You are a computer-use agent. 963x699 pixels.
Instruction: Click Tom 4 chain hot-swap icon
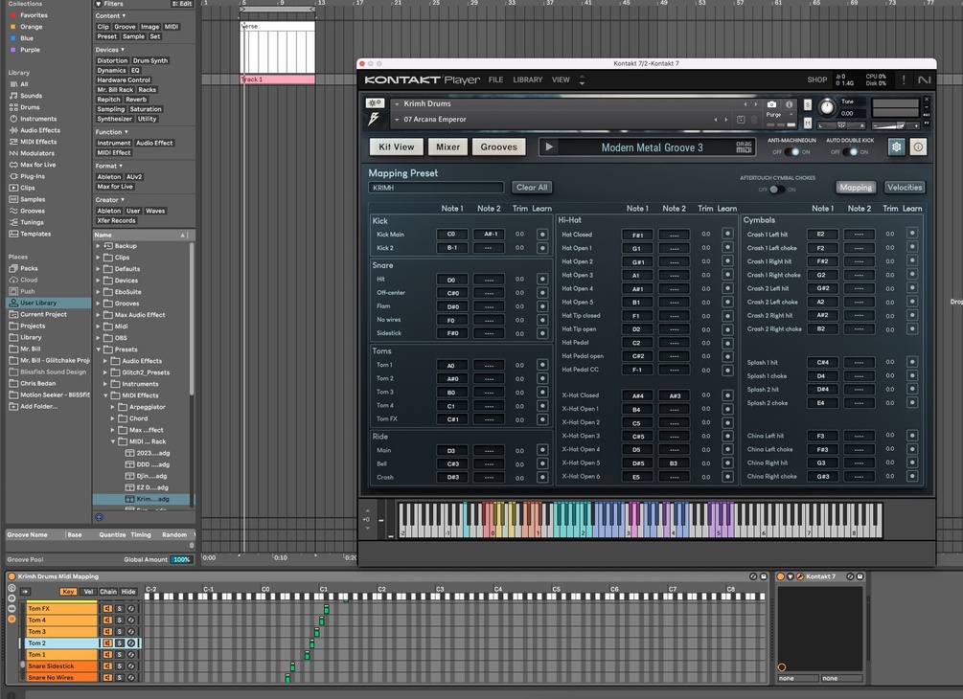click(131, 620)
